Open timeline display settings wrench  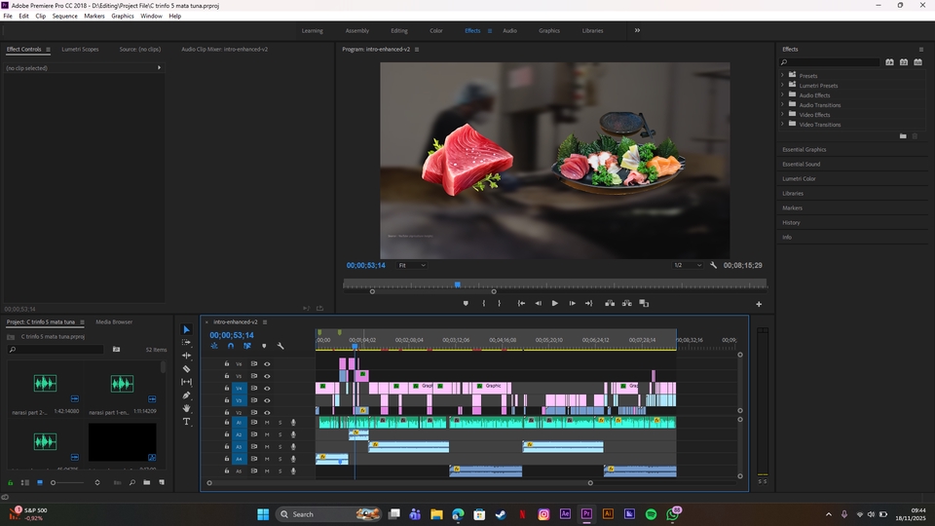280,346
